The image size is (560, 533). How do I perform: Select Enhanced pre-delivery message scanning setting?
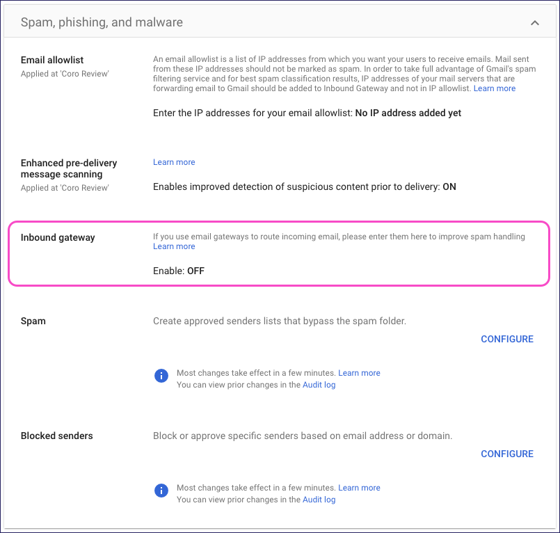(x=69, y=168)
